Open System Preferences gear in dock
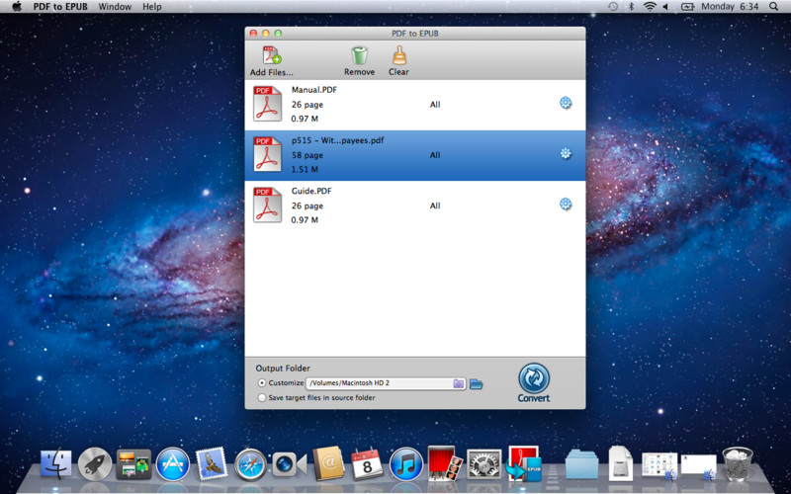 click(484, 463)
